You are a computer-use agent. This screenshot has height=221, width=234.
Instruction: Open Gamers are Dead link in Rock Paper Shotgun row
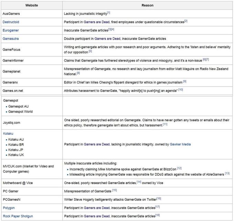click(x=97, y=216)
